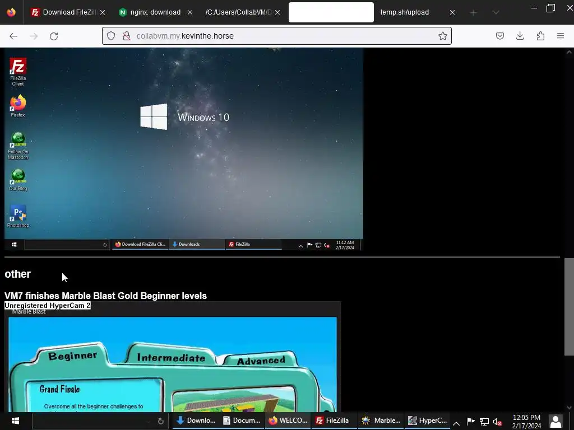The height and width of the screenshot is (430, 574).
Task: Open the Windows Start menu
Action: (15, 421)
